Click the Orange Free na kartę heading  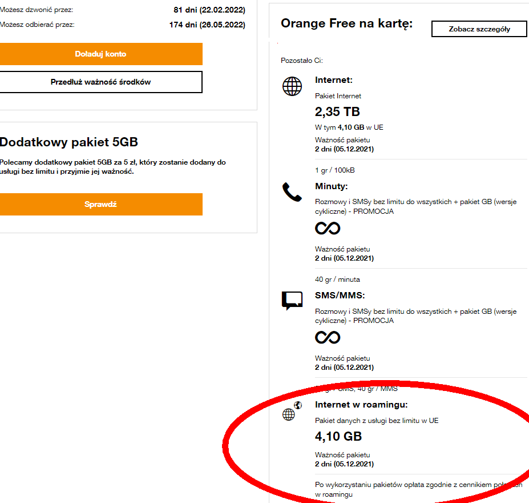[x=346, y=23]
